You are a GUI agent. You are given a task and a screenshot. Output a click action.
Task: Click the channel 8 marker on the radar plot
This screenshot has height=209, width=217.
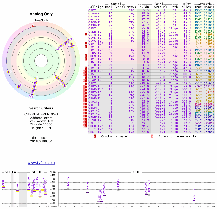18,87
